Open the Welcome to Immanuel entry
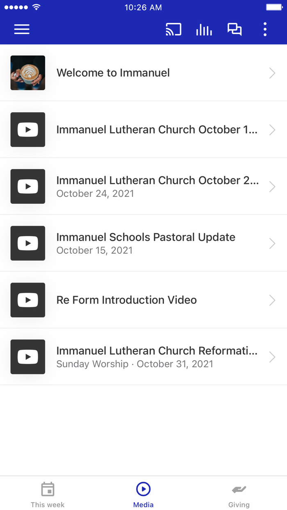 (143, 73)
